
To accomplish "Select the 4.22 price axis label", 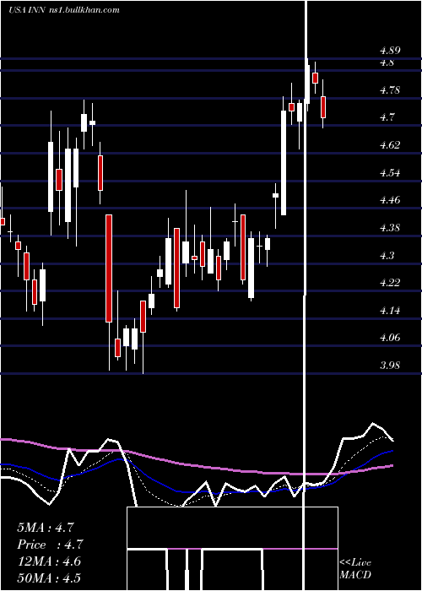I will pyautogui.click(x=390, y=283).
